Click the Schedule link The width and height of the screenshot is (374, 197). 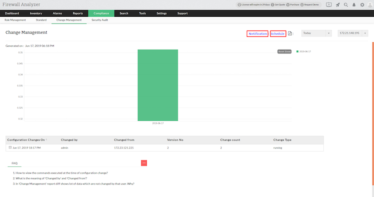[x=278, y=34]
